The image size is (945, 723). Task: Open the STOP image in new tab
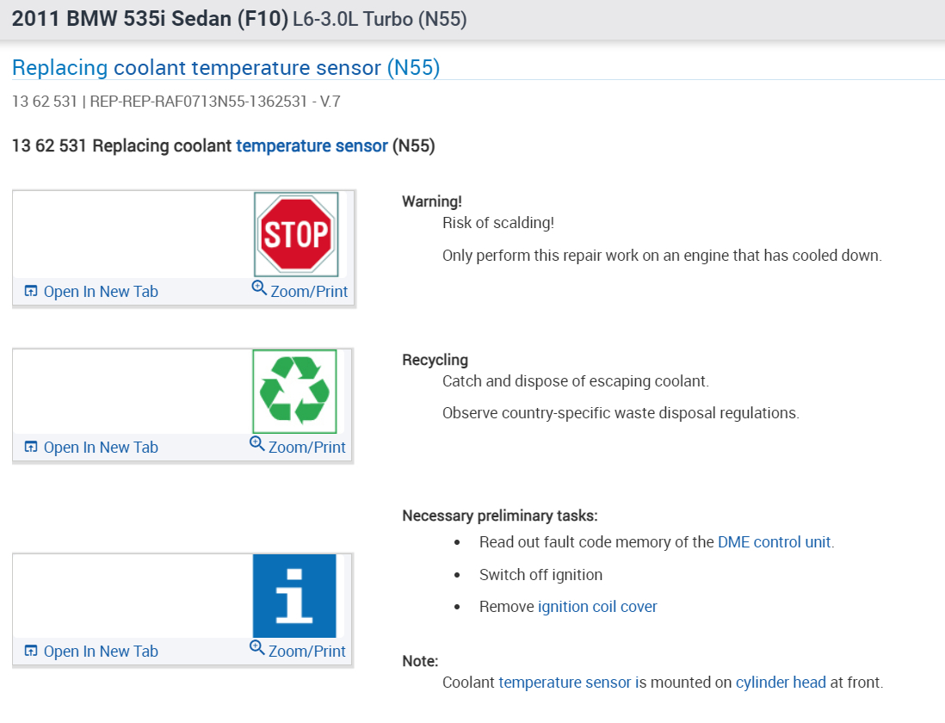(91, 292)
